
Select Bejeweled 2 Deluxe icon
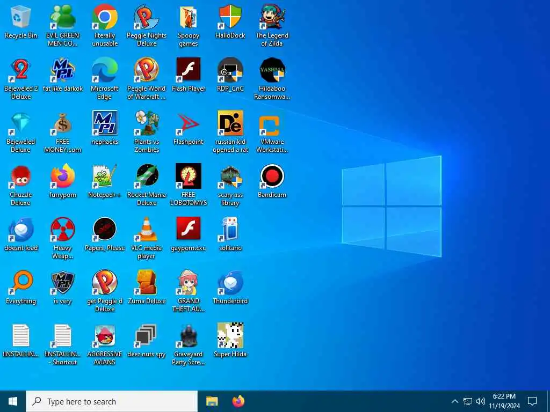(x=21, y=70)
